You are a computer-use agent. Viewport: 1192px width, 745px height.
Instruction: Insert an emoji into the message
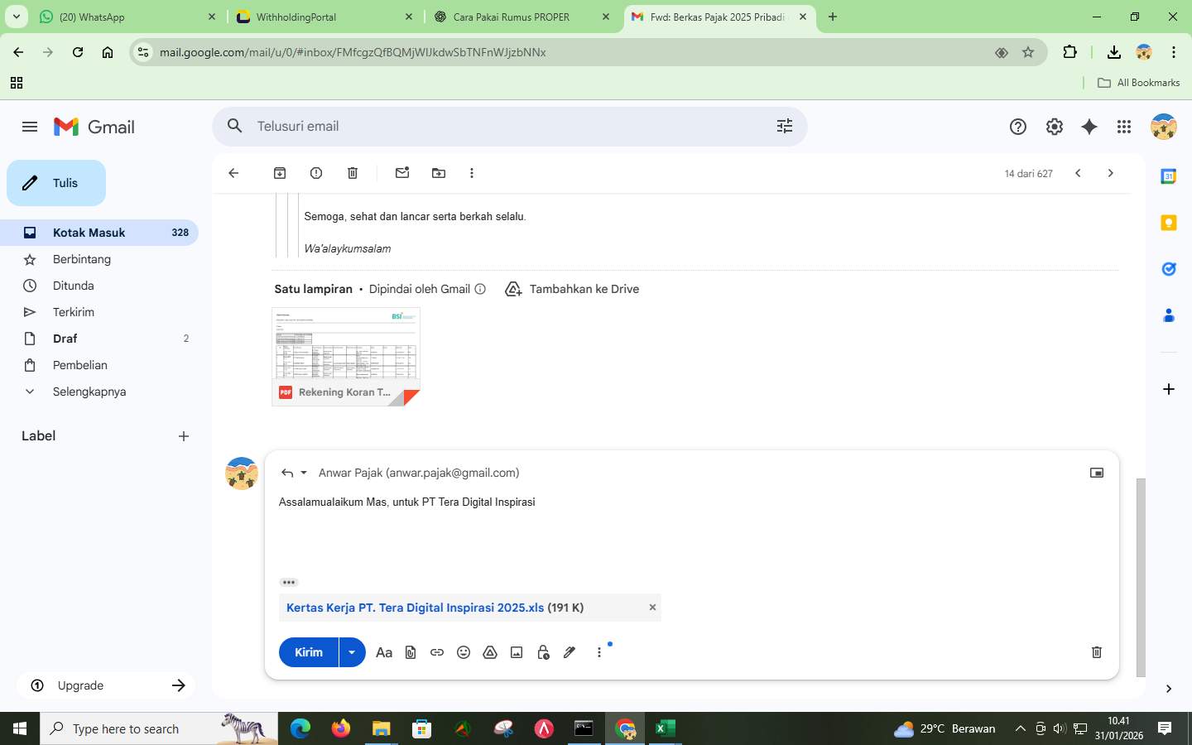click(463, 652)
